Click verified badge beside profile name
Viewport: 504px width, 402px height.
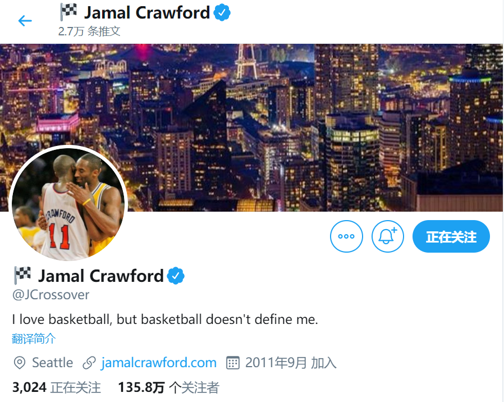tap(176, 276)
